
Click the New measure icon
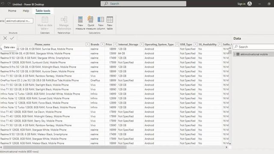(x=80, y=20)
